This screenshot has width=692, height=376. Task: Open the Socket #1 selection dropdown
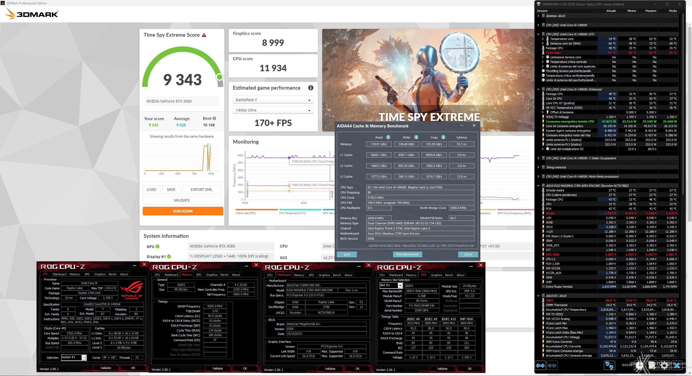pyautogui.click(x=74, y=357)
